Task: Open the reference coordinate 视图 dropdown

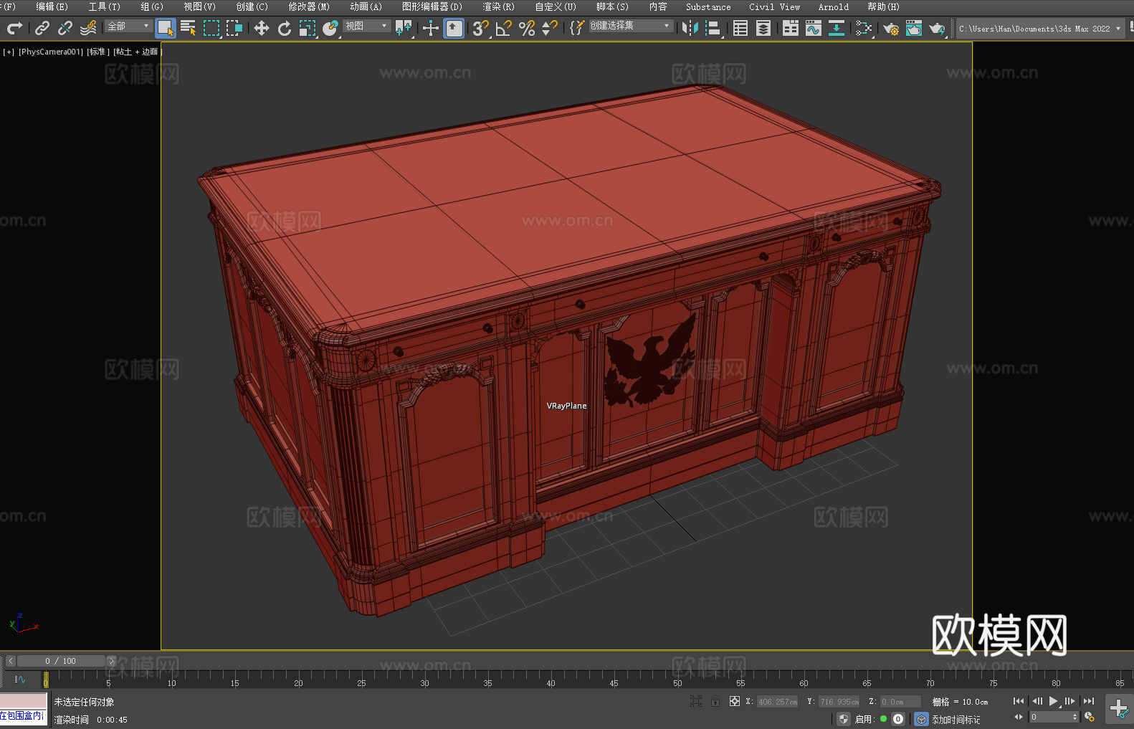Action: [366, 26]
